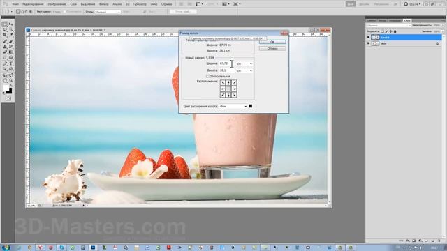This screenshot has width=447, height=251.
Task: Select the Pen tool
Action: click(5, 63)
